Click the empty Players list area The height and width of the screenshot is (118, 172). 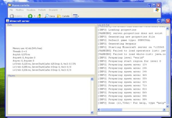(x=49, y=96)
